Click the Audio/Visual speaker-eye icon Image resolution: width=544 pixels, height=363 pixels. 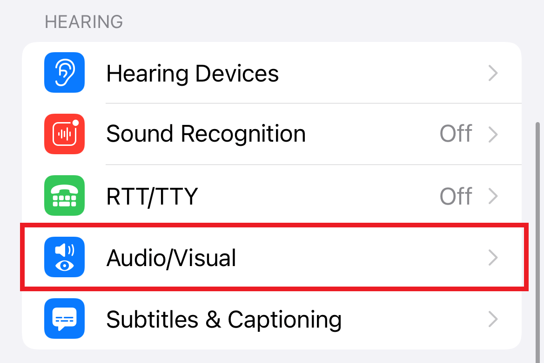click(64, 257)
